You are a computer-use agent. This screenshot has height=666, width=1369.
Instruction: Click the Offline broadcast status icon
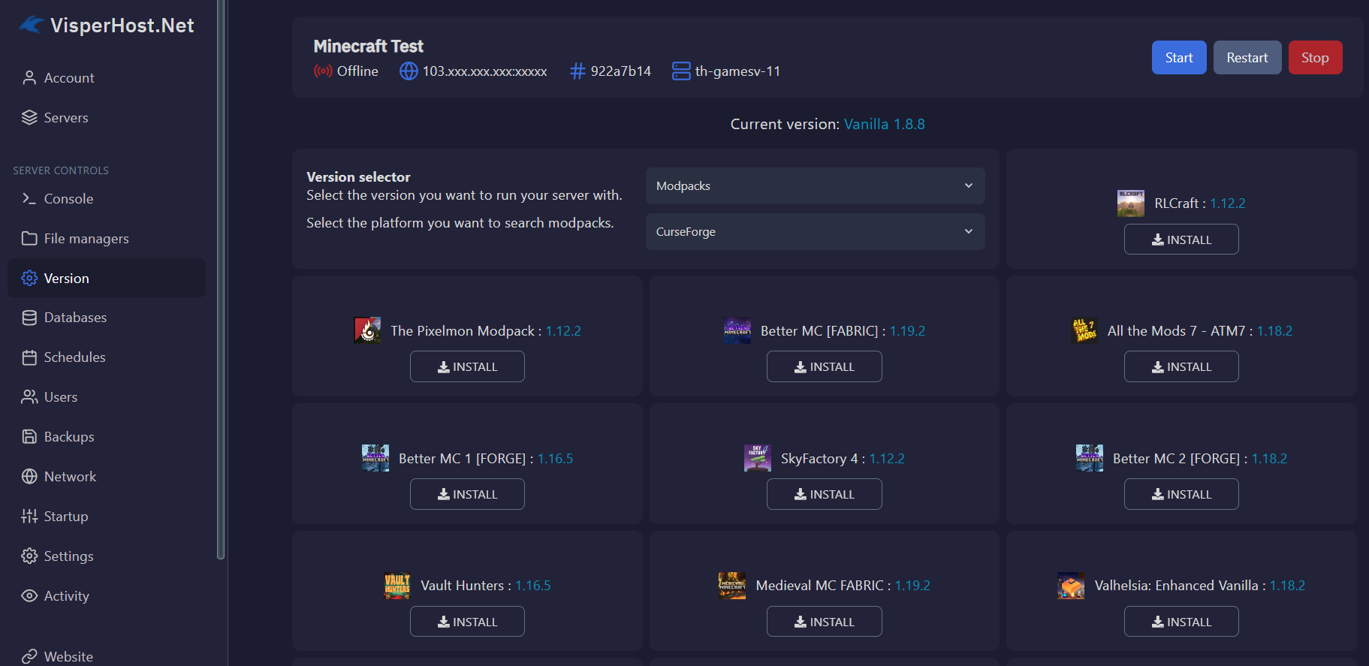tap(323, 71)
